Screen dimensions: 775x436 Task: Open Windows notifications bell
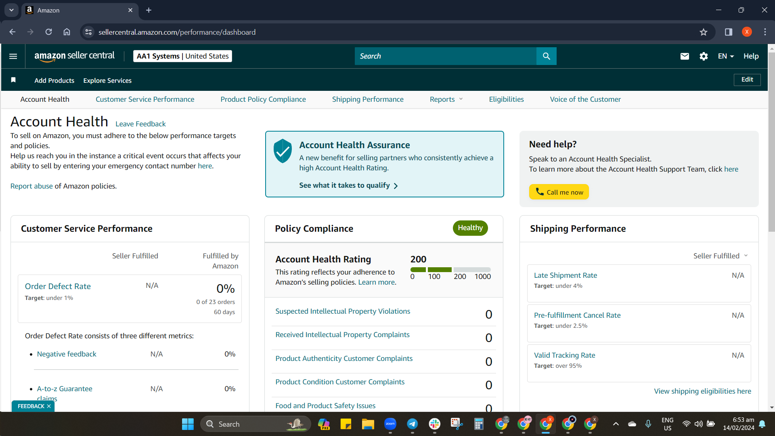point(762,424)
